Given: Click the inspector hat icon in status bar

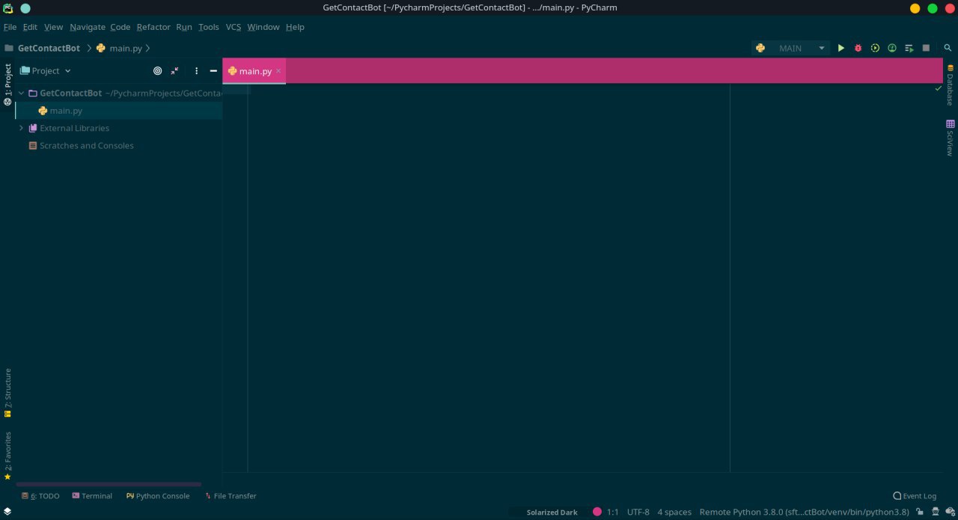Looking at the screenshot, I should 935,512.
